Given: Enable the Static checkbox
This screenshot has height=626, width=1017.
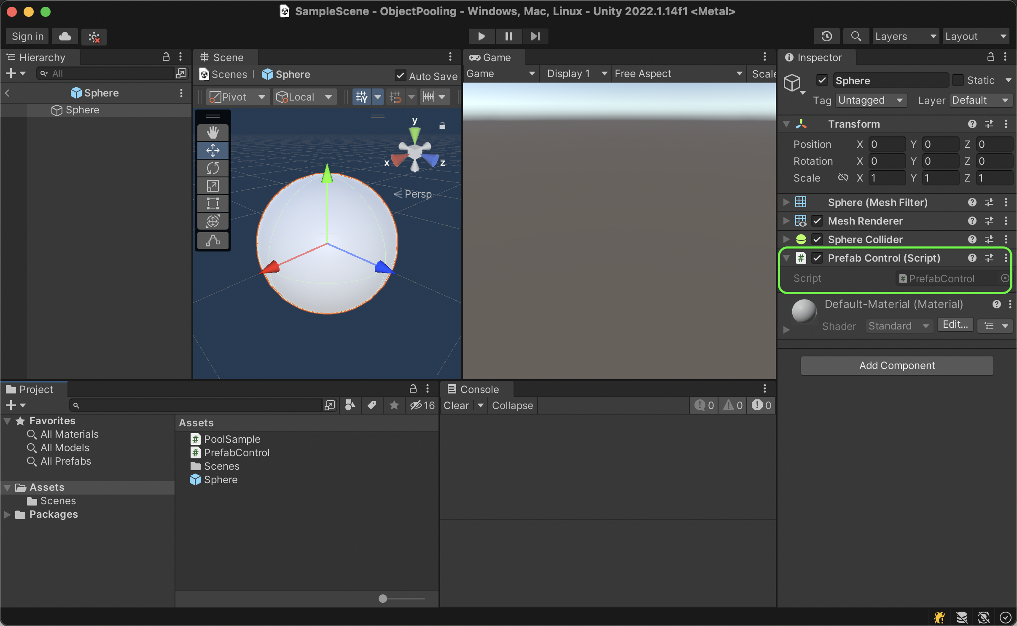Looking at the screenshot, I should (958, 80).
